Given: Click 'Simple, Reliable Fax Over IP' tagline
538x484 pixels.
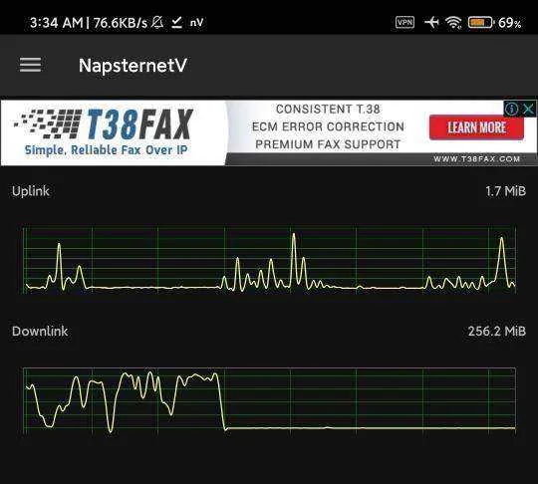Looking at the screenshot, I should (x=106, y=150).
